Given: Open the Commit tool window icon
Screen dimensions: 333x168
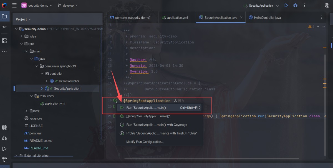Looking at the screenshot, I should click(x=4, y=27).
